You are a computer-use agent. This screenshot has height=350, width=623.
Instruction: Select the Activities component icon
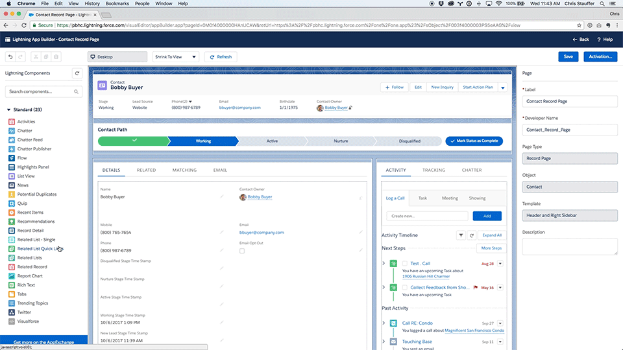12,122
